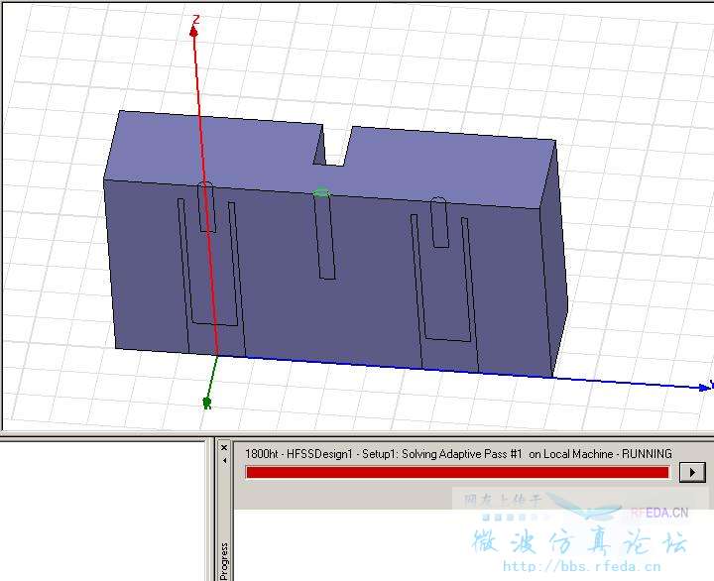Click the red solving progress bar
This screenshot has height=581, width=714.
click(457, 472)
